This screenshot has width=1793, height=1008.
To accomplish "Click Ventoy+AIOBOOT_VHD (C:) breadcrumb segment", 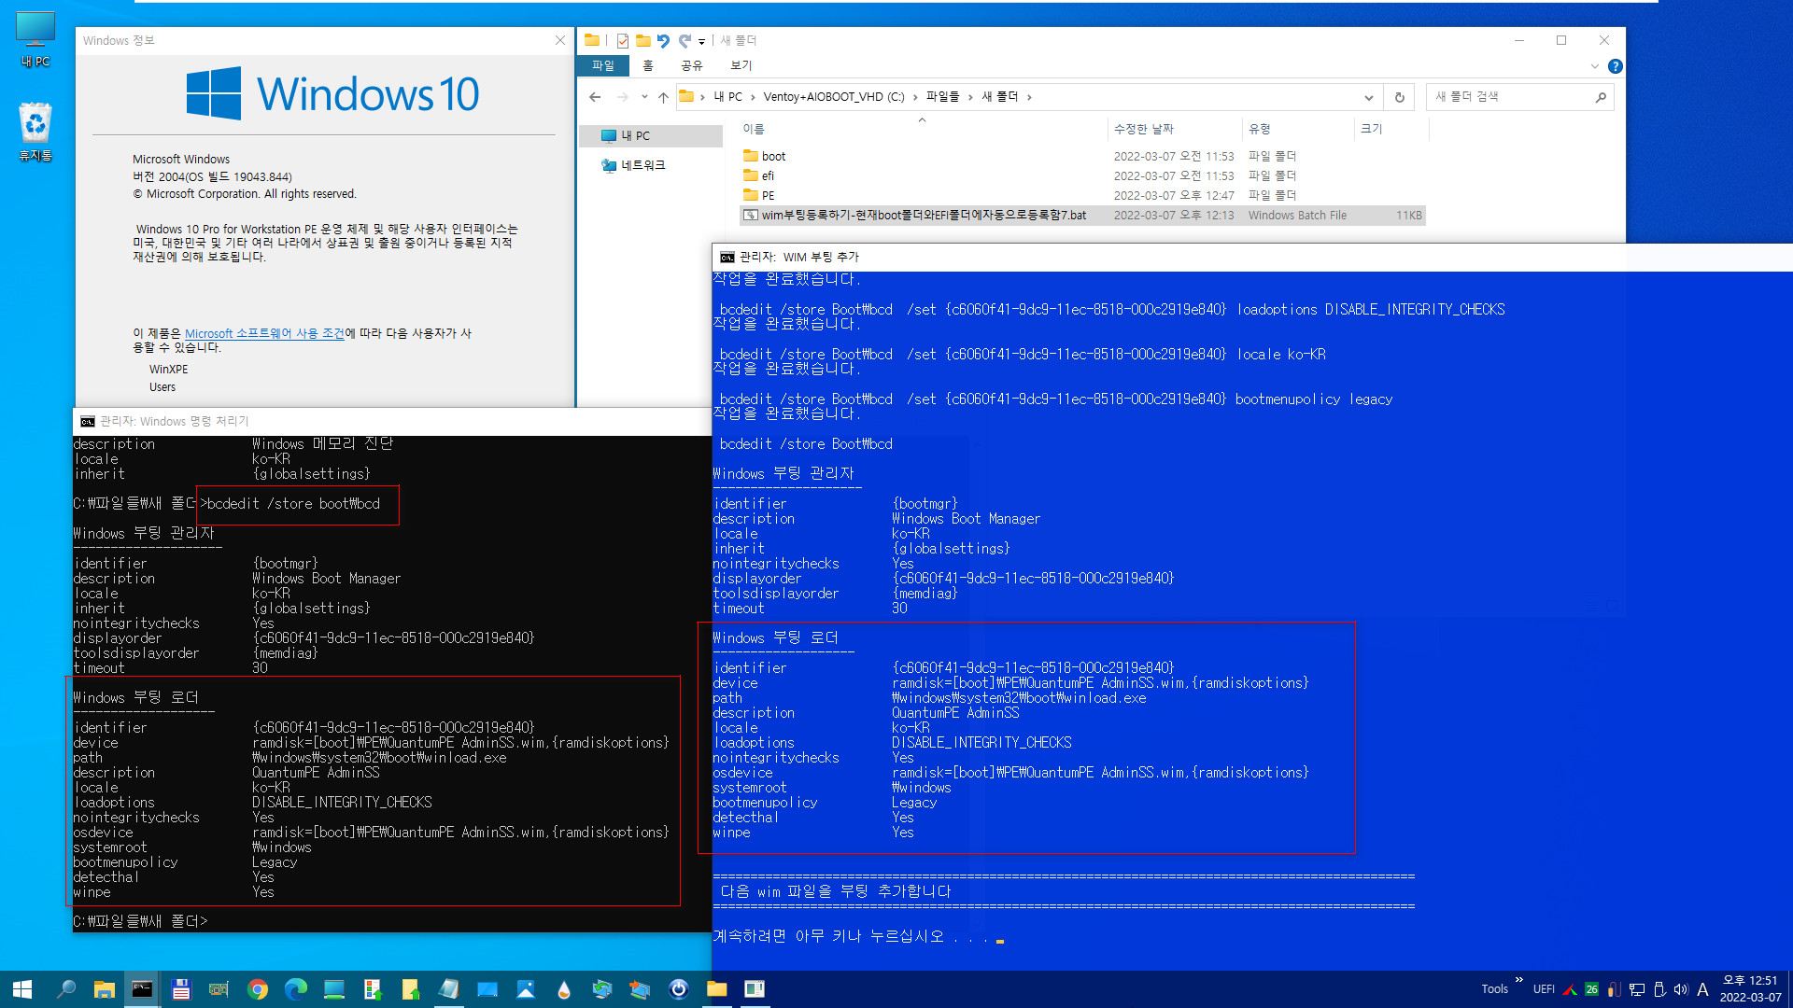I will pyautogui.click(x=834, y=97).
